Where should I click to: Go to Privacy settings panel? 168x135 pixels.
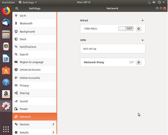pyautogui.click(x=34, y=85)
